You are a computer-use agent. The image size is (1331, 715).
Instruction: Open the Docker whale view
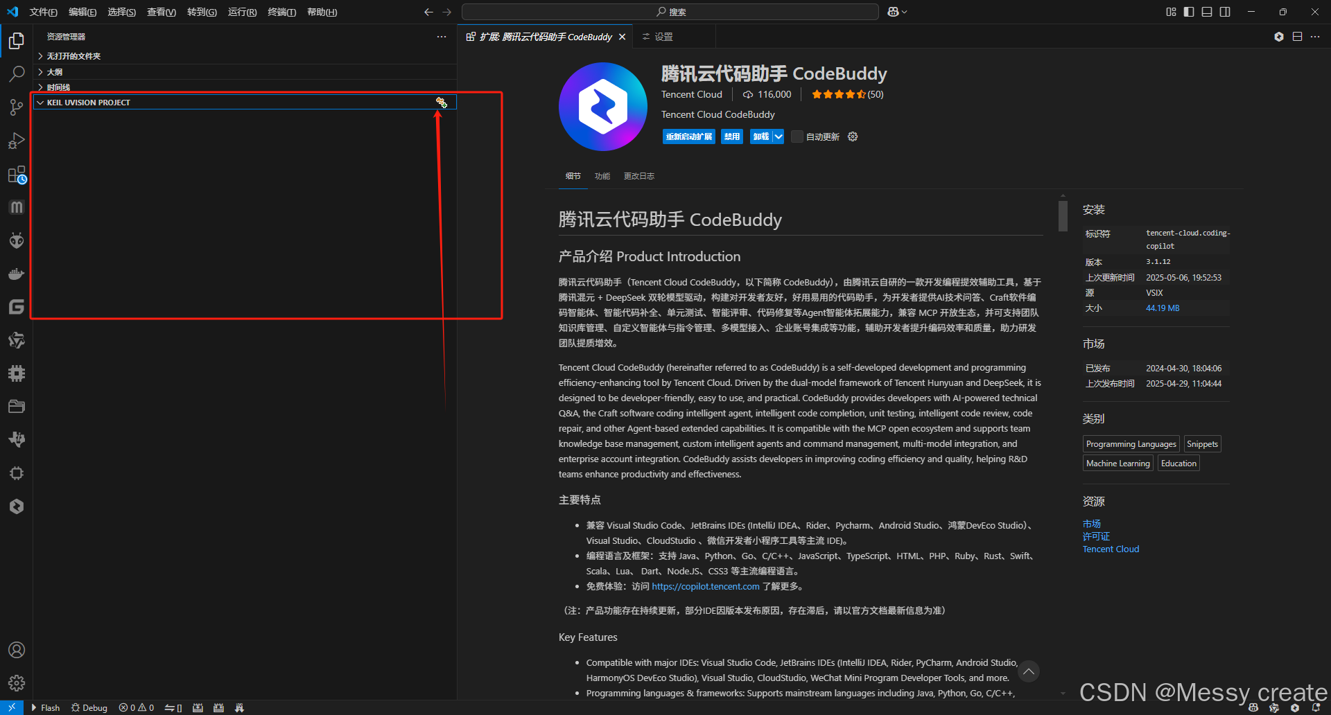click(x=17, y=274)
